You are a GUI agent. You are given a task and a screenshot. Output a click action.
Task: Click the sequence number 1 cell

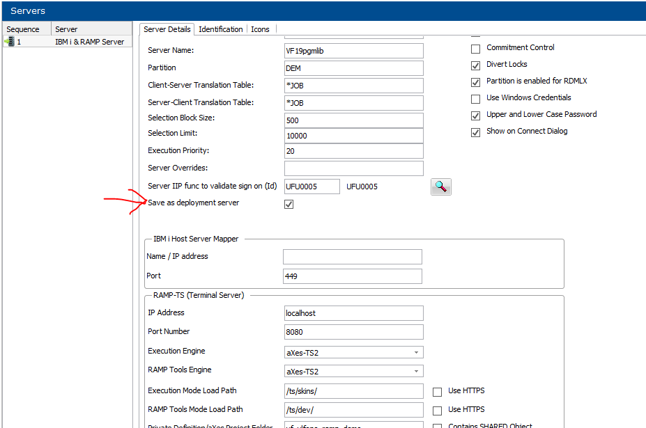[19, 42]
